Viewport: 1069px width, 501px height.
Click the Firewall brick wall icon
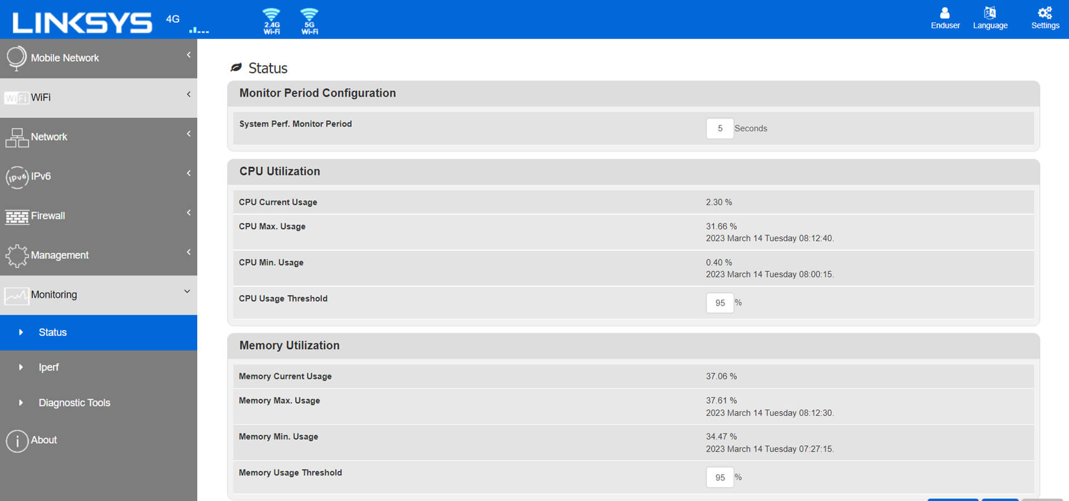click(17, 217)
